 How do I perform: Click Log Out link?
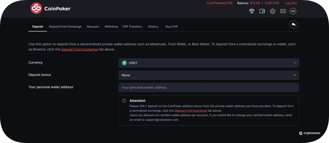pyautogui.click(x=291, y=3)
